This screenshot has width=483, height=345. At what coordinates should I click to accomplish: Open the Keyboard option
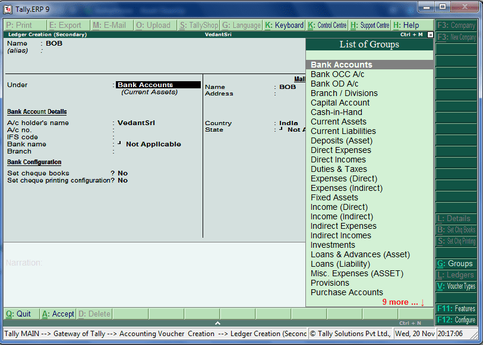[x=285, y=25]
